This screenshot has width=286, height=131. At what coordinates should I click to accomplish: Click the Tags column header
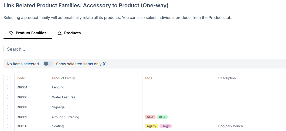(x=148, y=78)
